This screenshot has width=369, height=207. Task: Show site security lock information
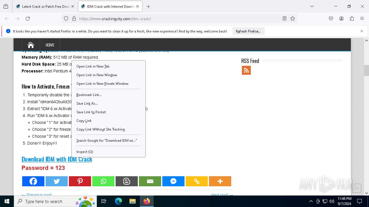pyautogui.click(x=74, y=18)
